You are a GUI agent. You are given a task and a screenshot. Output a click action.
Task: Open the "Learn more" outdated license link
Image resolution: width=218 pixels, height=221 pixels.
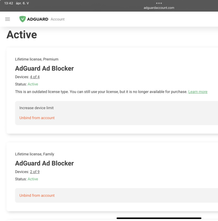(198, 92)
